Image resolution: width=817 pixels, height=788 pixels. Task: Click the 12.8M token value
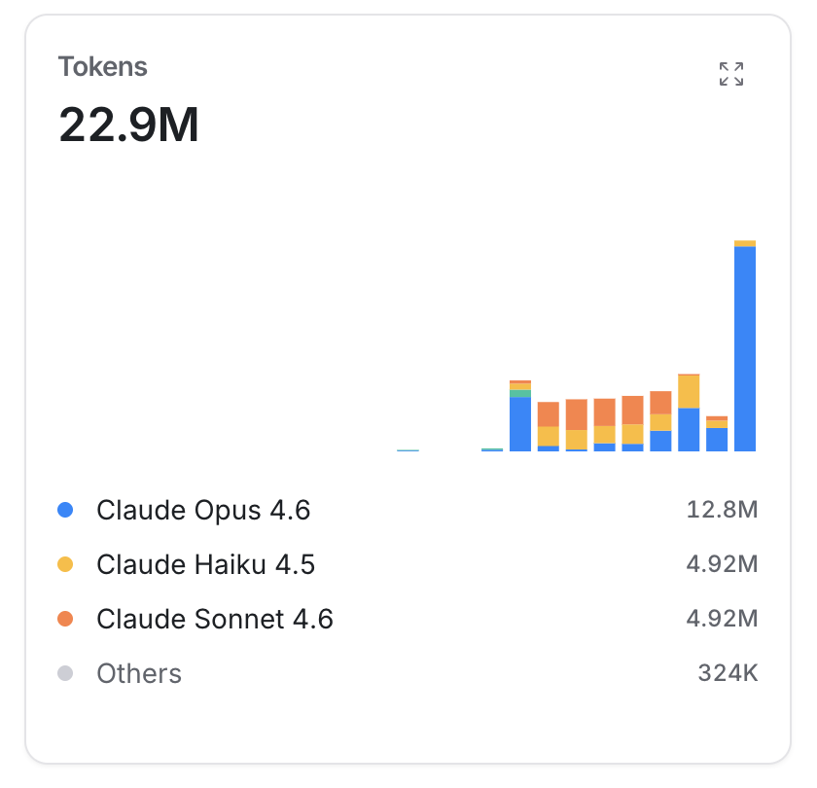pos(722,510)
